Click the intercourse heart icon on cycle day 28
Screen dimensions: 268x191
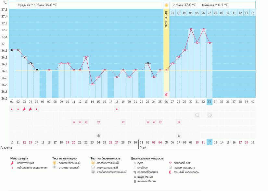179,122
